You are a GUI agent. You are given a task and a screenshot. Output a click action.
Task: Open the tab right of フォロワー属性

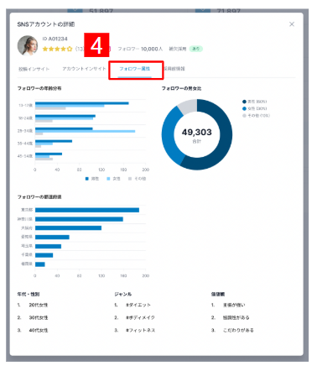[174, 69]
